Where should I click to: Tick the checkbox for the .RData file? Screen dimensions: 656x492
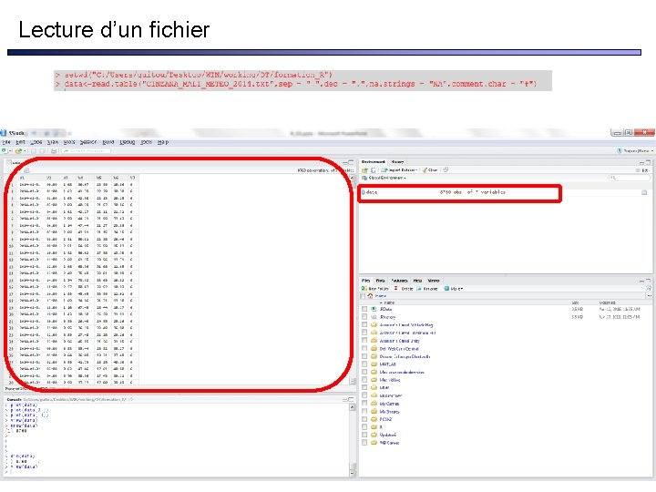point(364,309)
